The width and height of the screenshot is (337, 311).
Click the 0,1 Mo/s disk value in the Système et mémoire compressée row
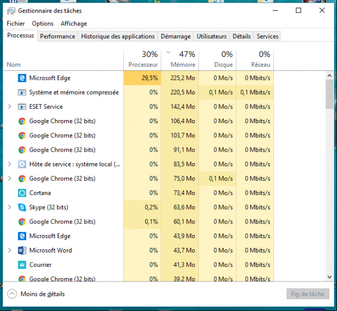click(x=221, y=92)
